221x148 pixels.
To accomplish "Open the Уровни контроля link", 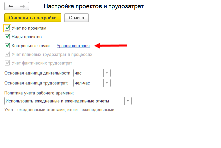I will click(73, 46).
